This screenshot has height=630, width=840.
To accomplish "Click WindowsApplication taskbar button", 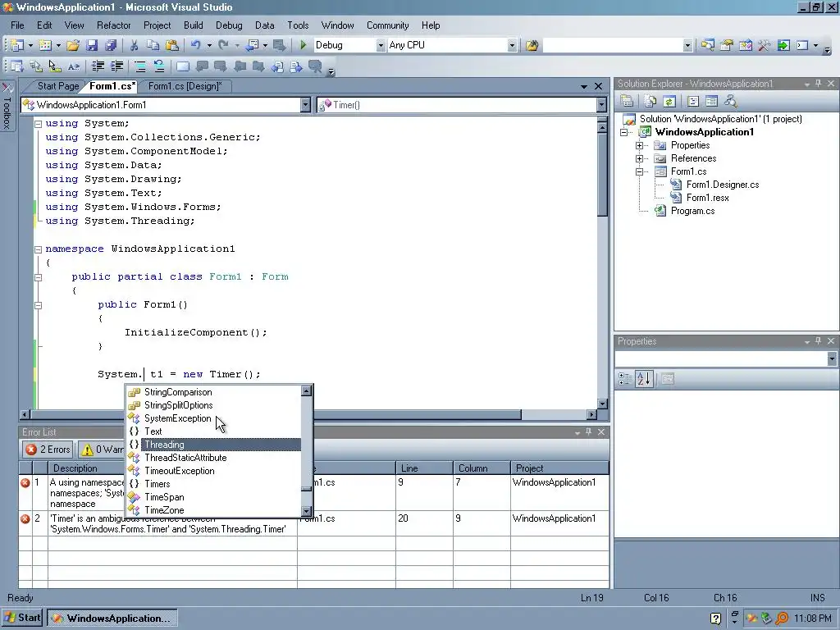I will pyautogui.click(x=112, y=619).
